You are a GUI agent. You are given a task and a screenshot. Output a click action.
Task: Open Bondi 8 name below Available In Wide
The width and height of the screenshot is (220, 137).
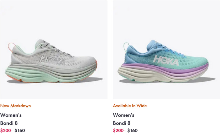122,123
